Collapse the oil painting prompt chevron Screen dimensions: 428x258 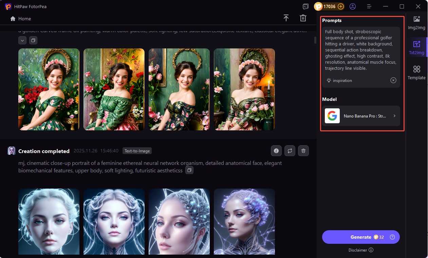[22, 40]
